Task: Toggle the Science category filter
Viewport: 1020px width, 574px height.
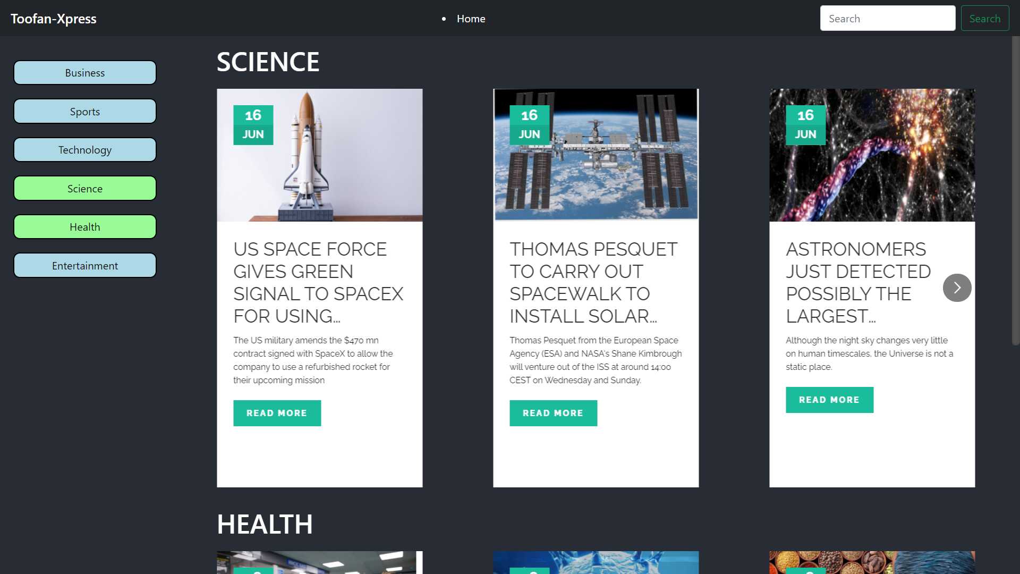Action: pos(85,189)
